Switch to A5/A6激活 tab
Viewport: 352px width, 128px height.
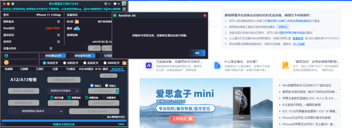86,69
